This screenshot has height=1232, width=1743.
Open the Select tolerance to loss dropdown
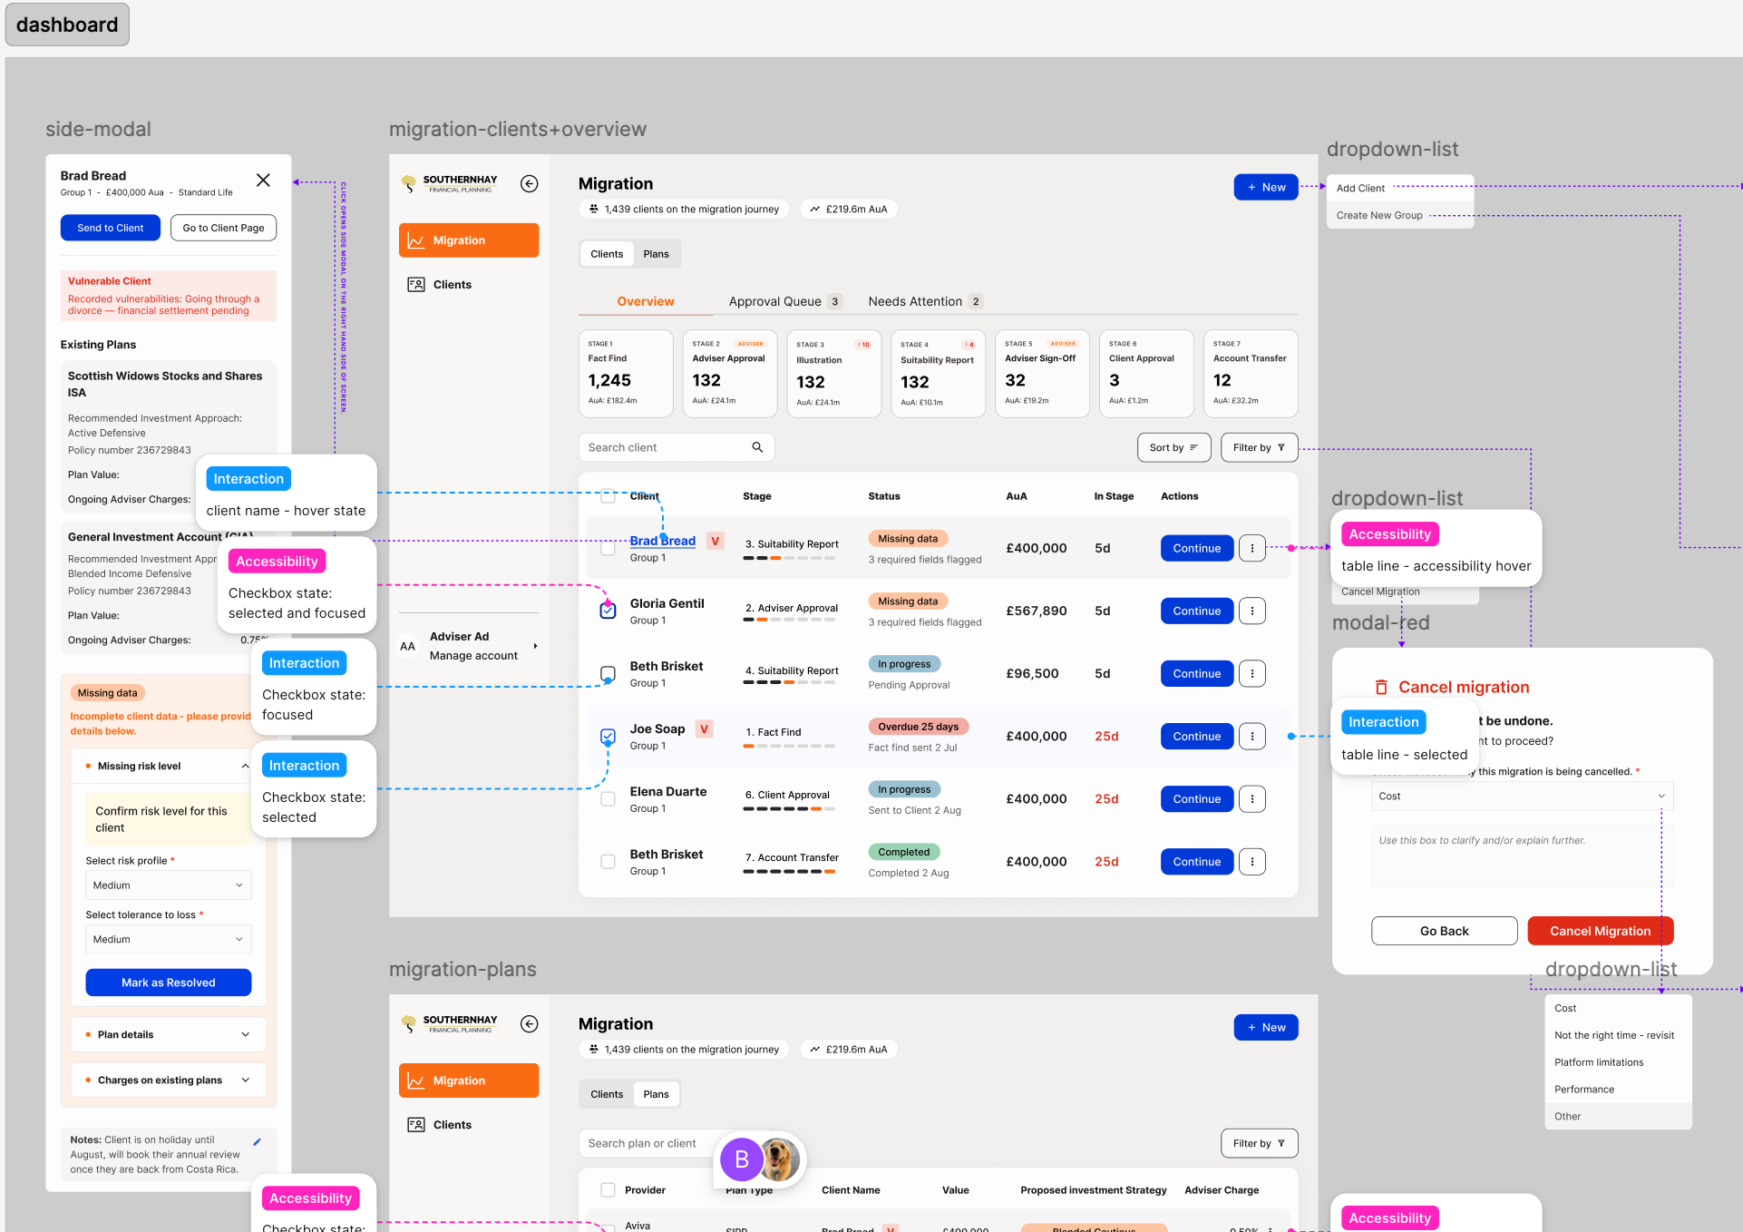[x=169, y=939]
